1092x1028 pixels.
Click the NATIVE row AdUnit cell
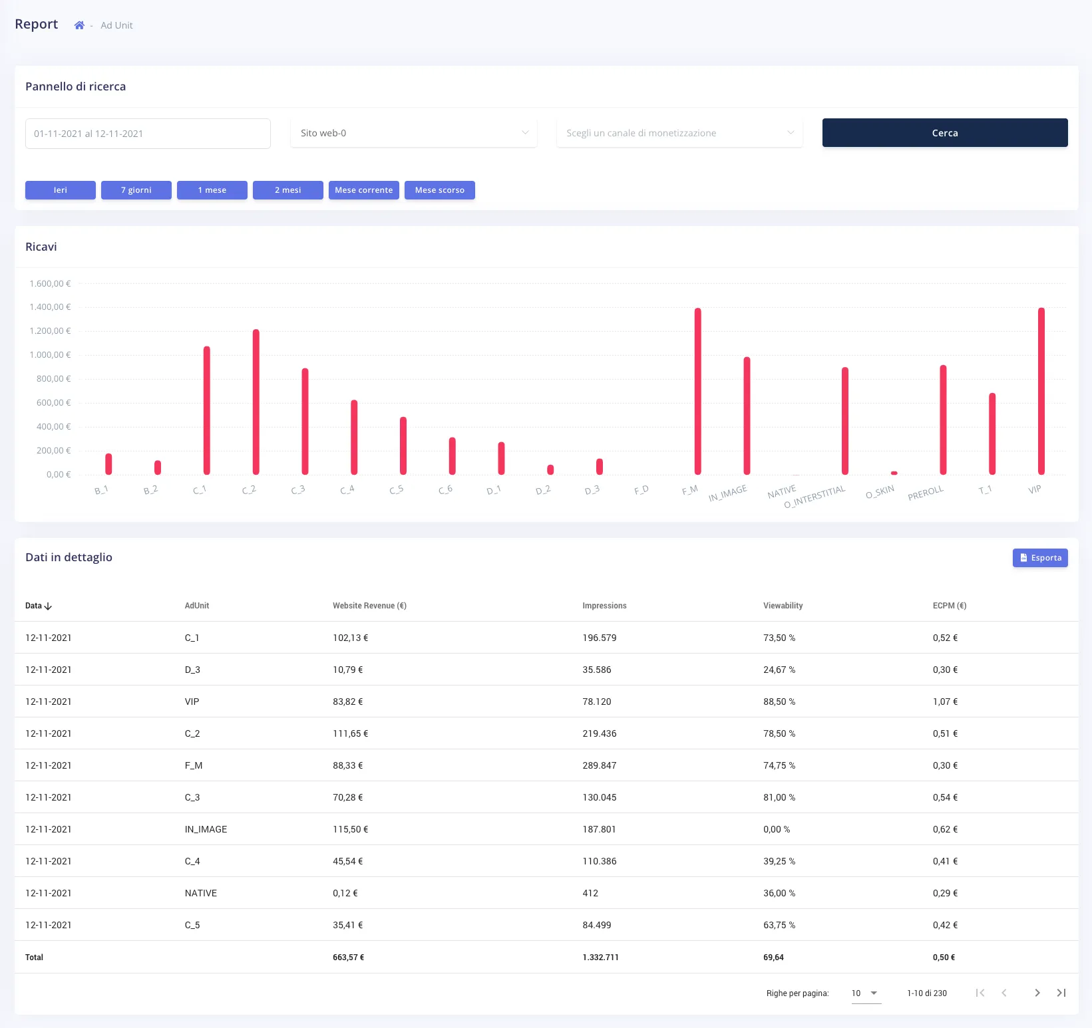click(x=201, y=893)
